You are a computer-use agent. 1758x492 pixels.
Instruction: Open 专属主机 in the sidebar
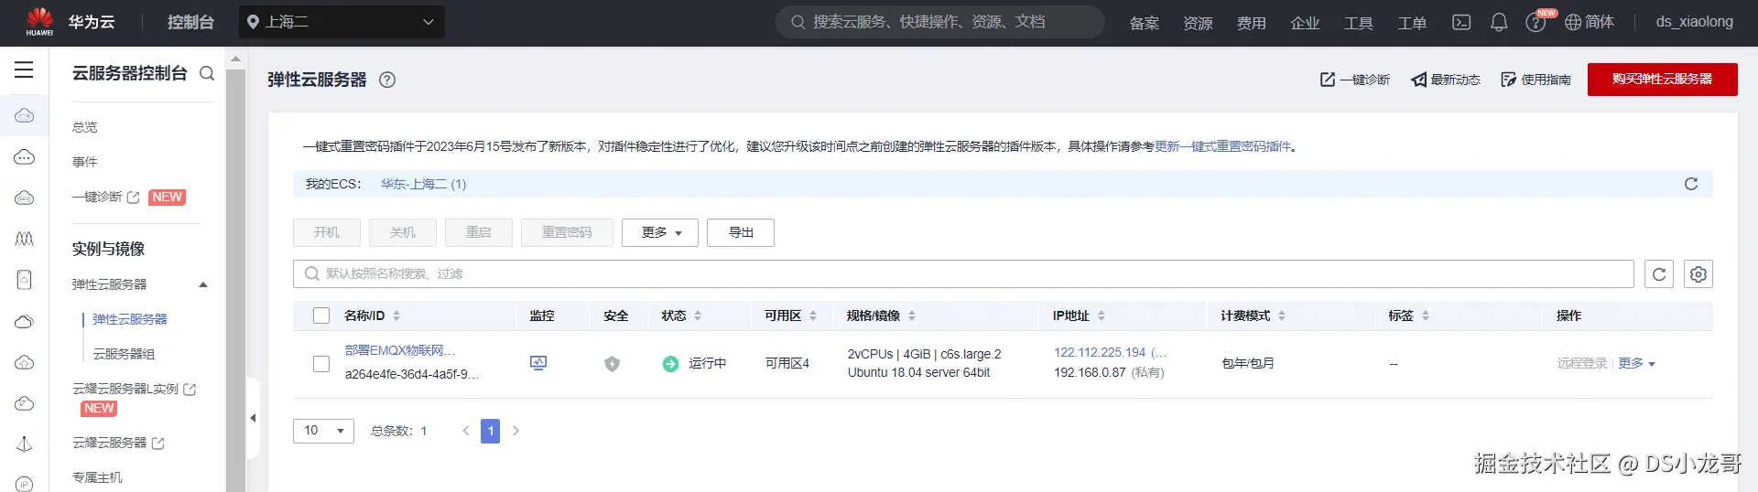97,477
